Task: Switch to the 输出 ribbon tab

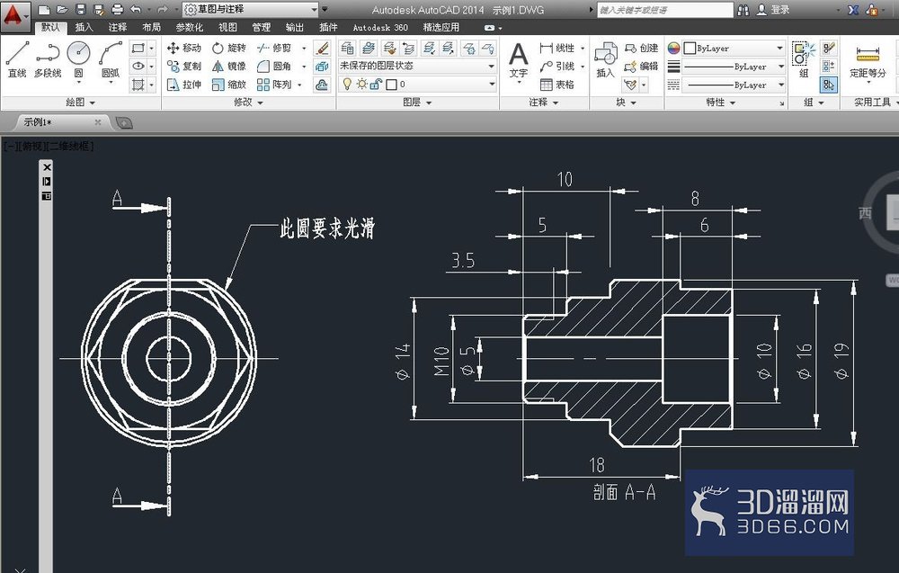Action: click(295, 27)
